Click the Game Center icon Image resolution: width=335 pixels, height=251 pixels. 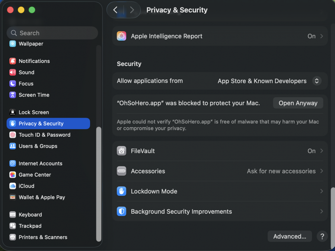tap(13, 175)
